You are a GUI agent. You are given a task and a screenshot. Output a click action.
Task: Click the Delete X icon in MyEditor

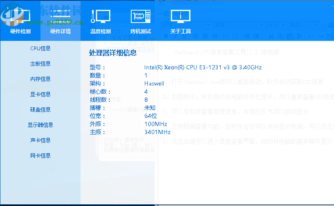[300, 36]
